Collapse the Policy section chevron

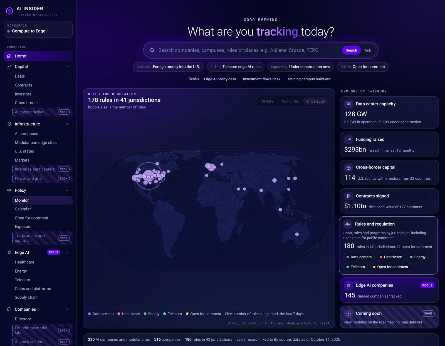67,190
